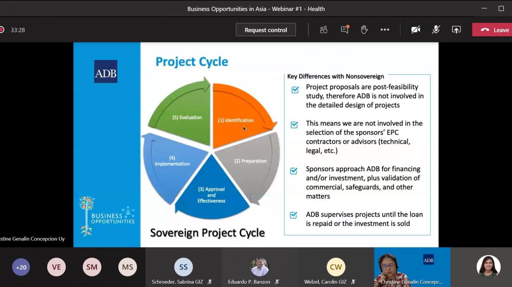Click the meeting timer 33:28
512x287 pixels.
coord(18,30)
